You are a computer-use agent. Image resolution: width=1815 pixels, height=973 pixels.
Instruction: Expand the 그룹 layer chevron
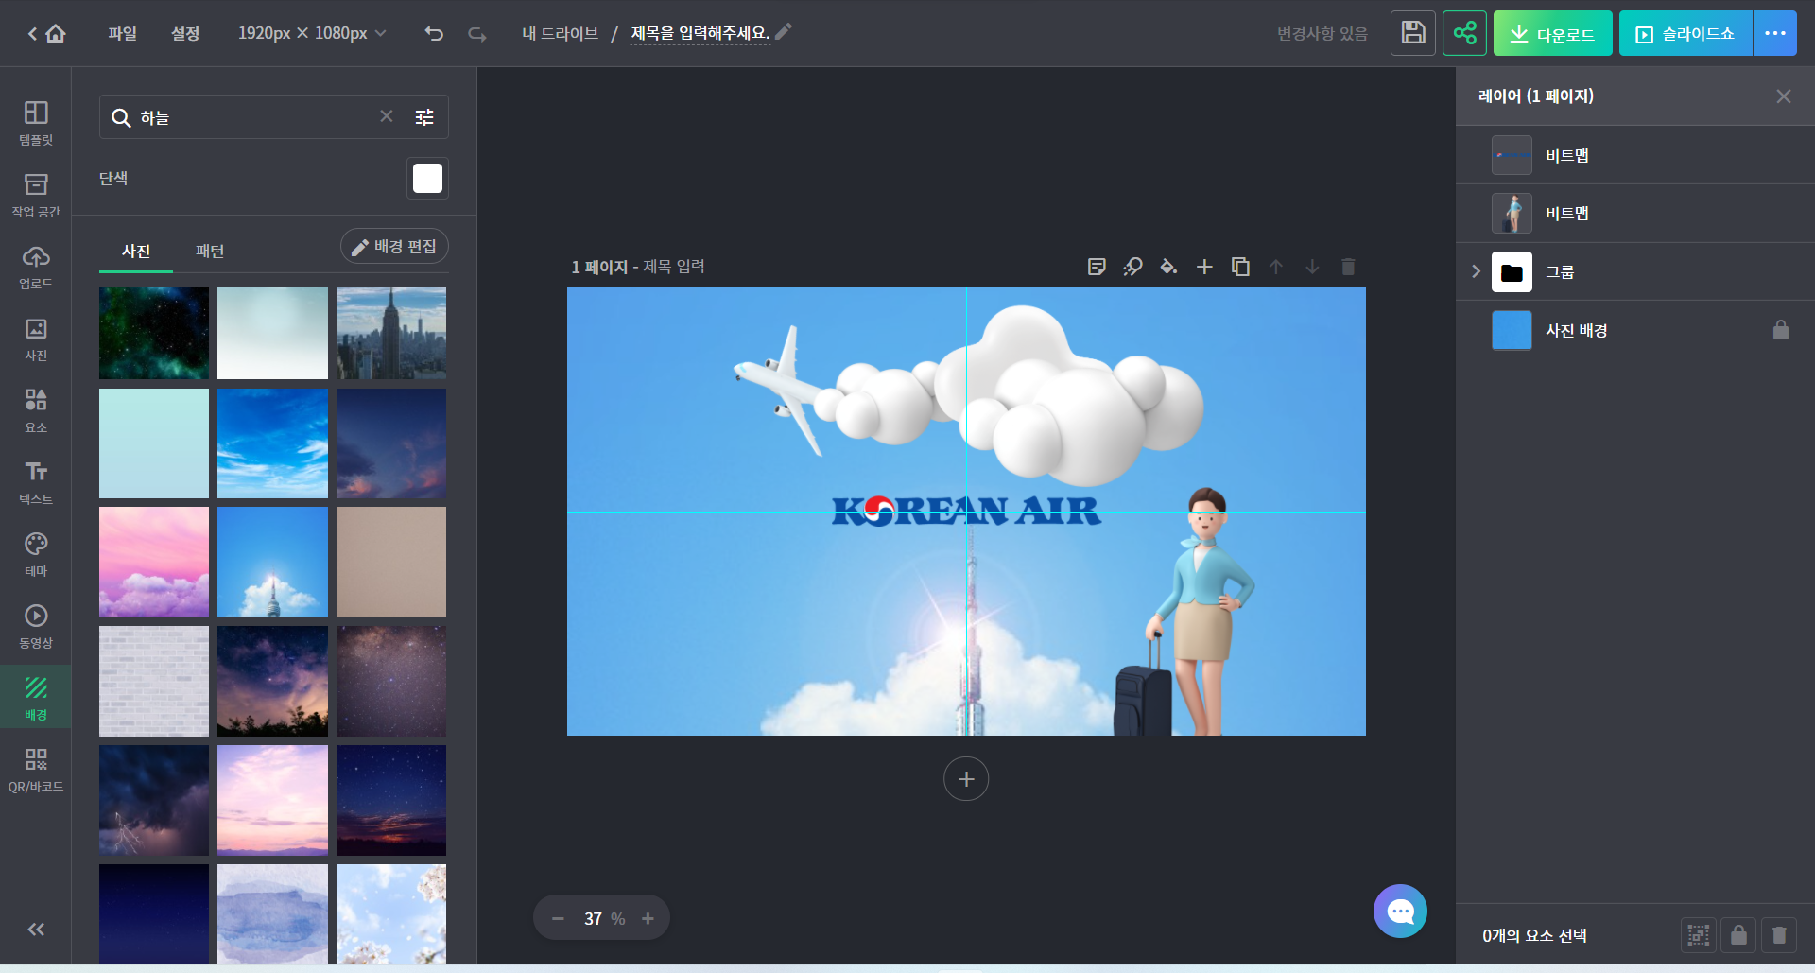(1476, 272)
